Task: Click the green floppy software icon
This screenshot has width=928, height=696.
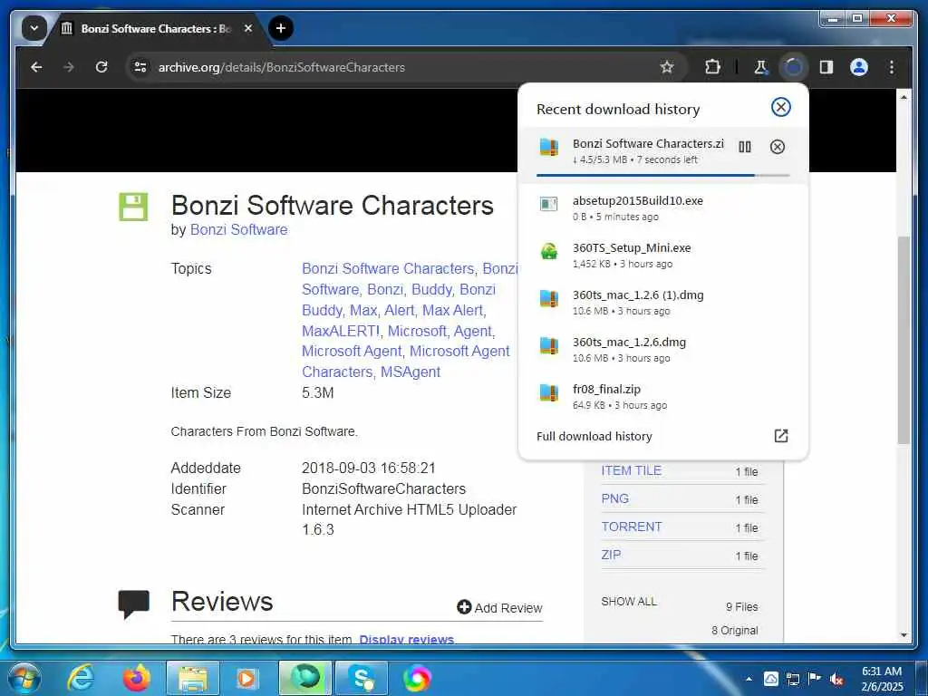Action: click(x=133, y=207)
